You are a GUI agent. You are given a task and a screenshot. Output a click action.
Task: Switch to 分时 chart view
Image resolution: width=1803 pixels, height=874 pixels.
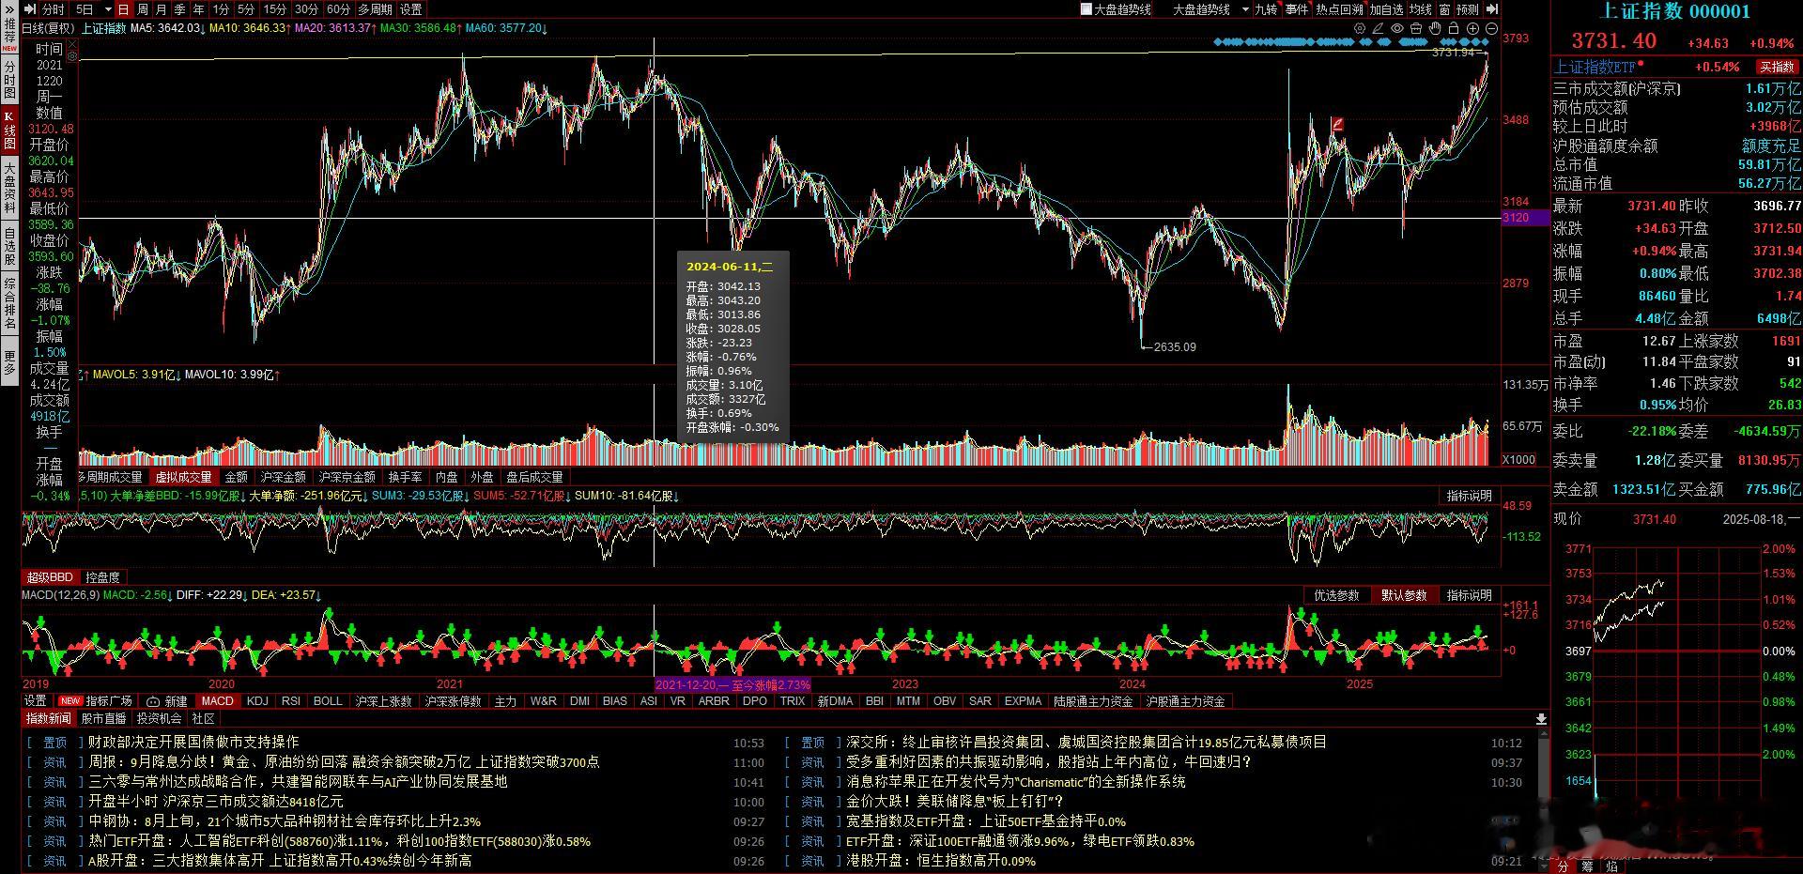(x=54, y=9)
